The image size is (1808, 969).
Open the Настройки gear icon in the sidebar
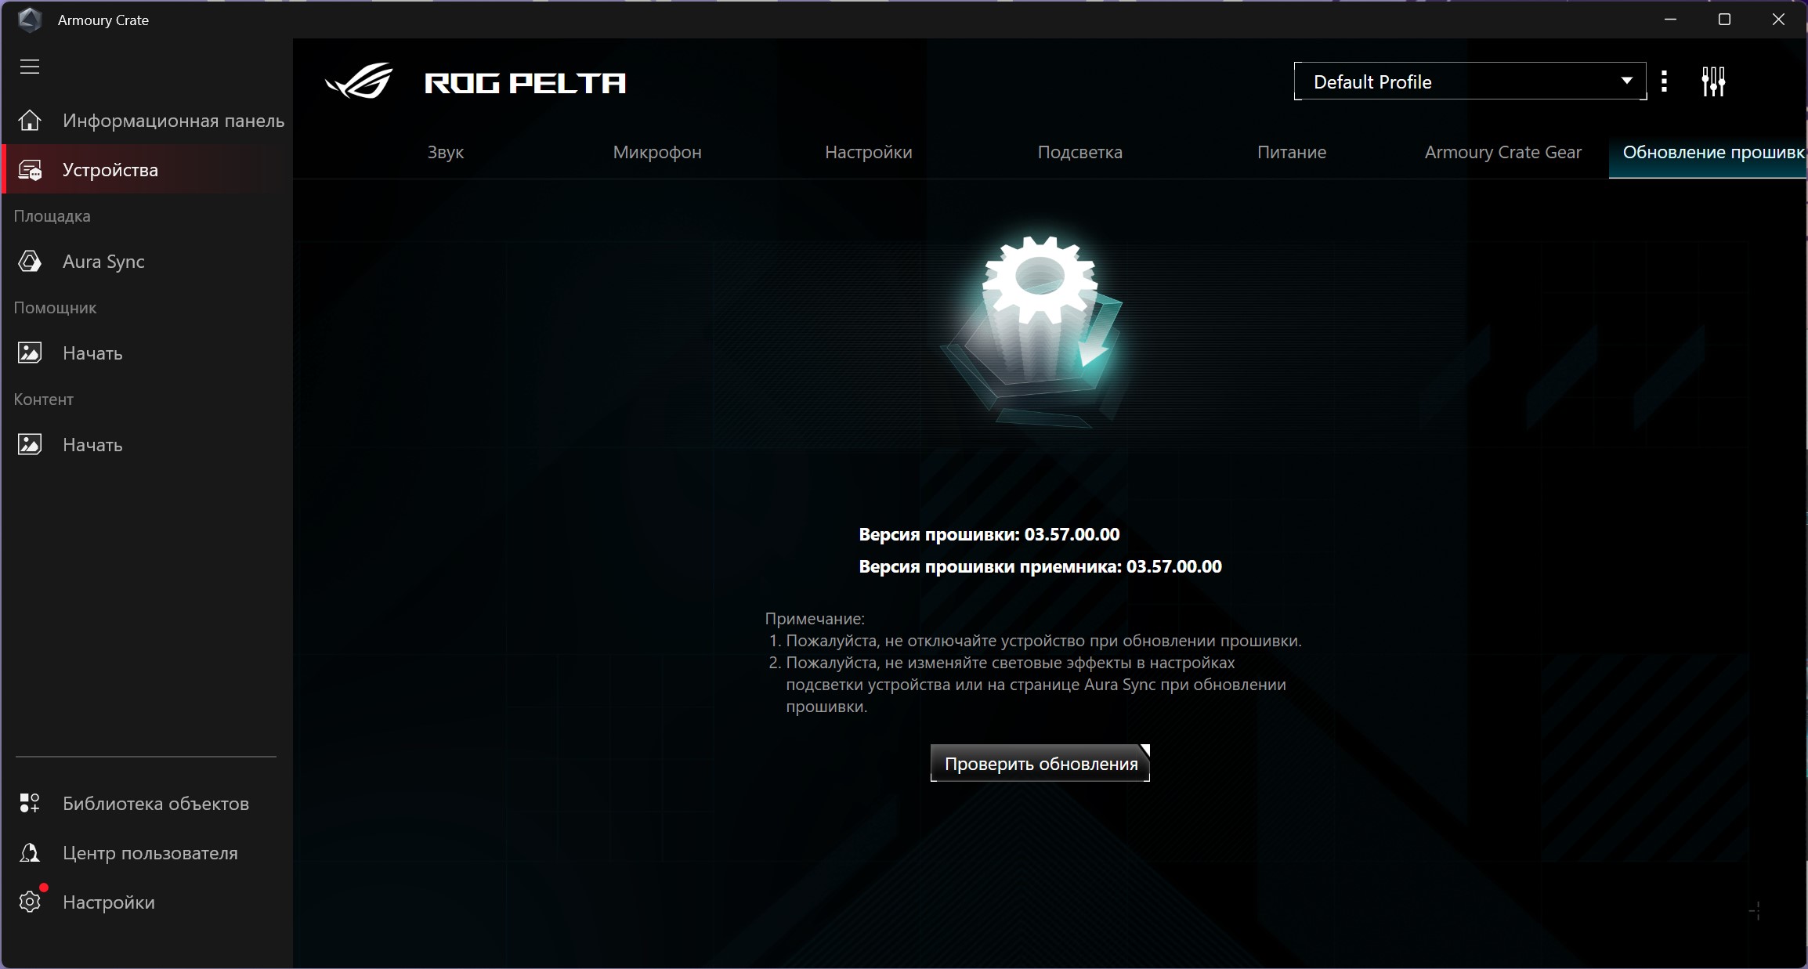pos(30,902)
